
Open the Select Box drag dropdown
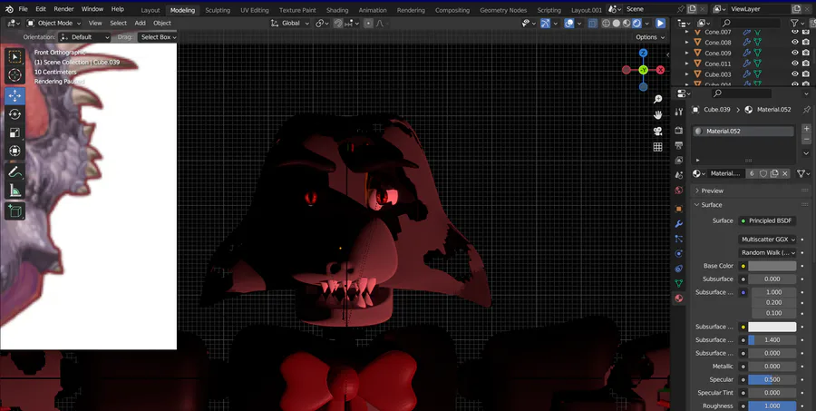pos(158,37)
